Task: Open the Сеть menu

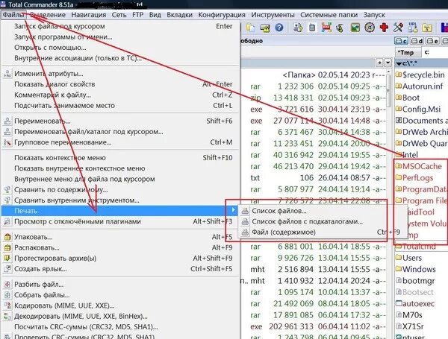Action: [x=119, y=15]
